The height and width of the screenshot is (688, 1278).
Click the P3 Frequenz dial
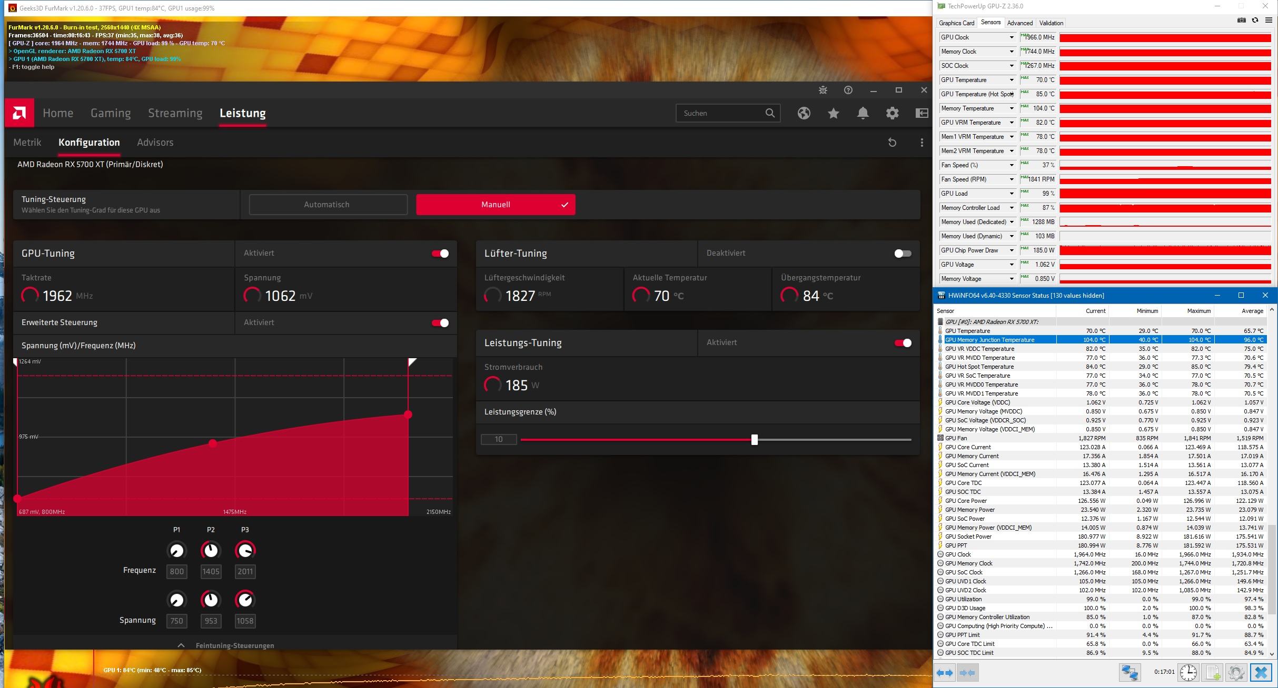(x=245, y=551)
